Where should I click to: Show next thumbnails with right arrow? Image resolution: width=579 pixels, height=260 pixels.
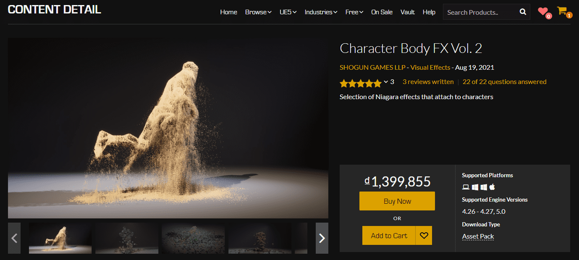(322, 238)
